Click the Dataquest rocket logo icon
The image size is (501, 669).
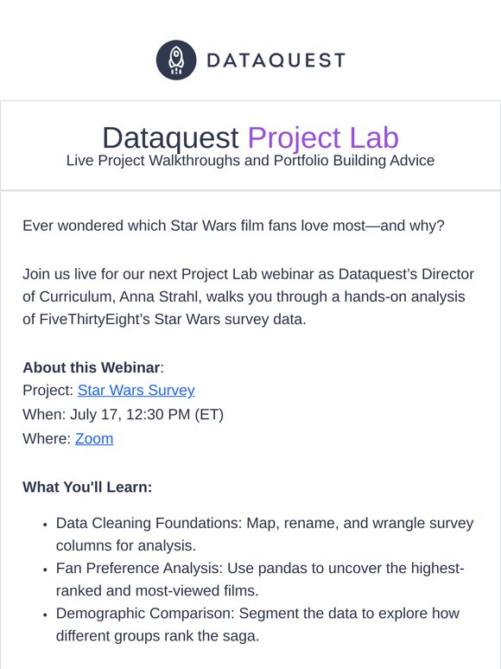point(176,61)
